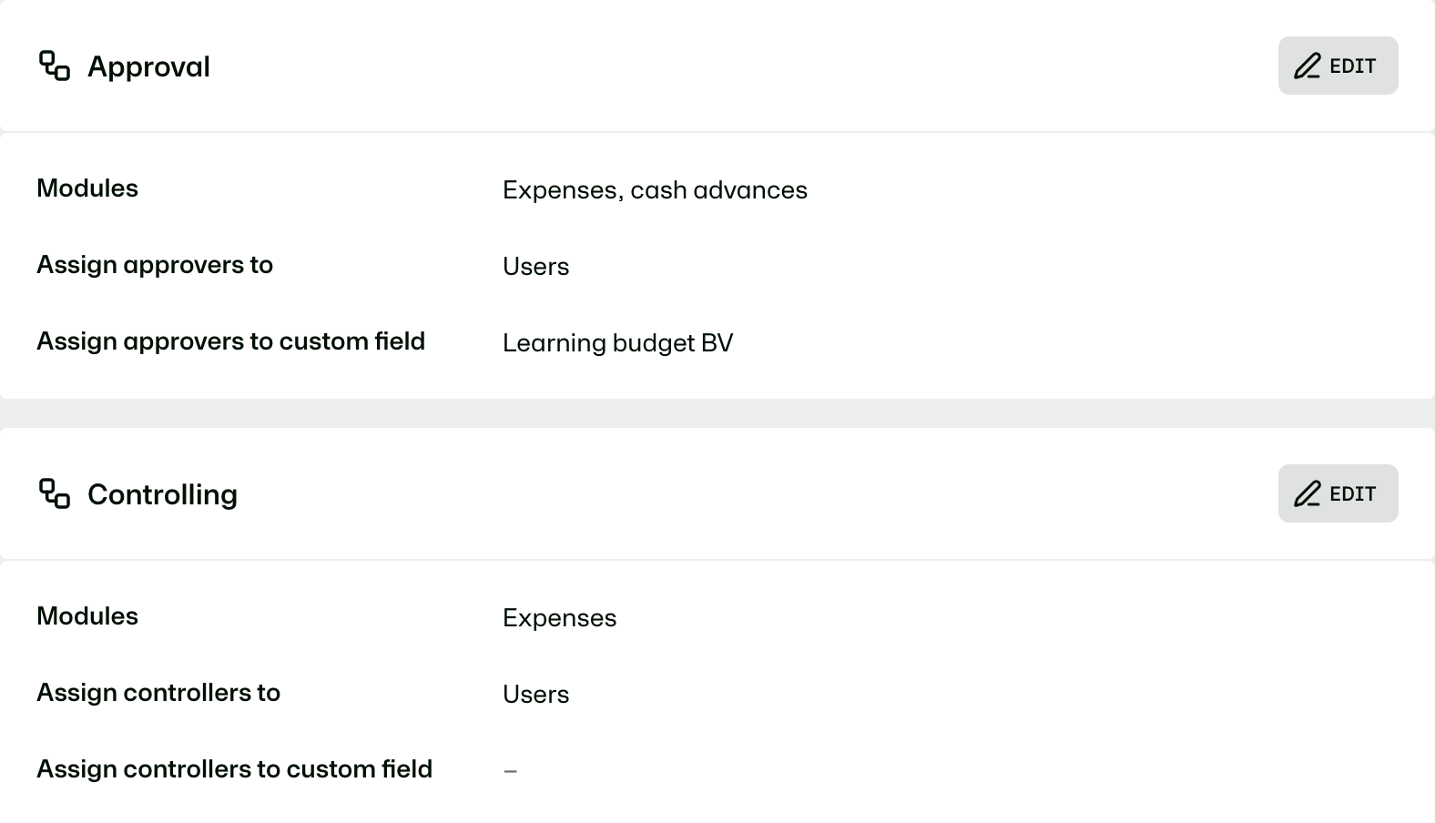The height and width of the screenshot is (823, 1435).
Task: Select the Controlling section heading
Action: [x=162, y=494]
